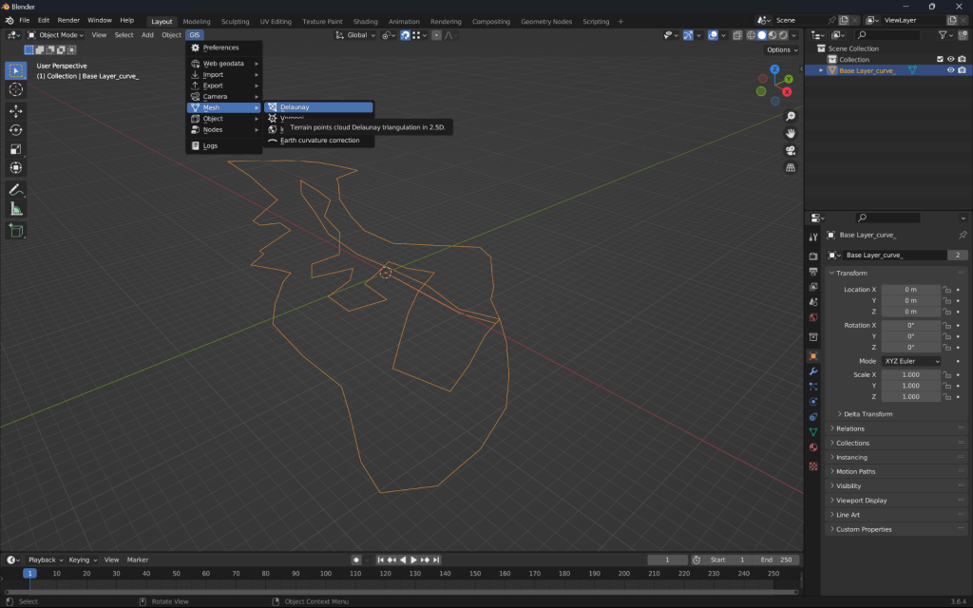Switch to the Sculpting workspace tab
This screenshot has width=973, height=608.
pyautogui.click(x=235, y=21)
